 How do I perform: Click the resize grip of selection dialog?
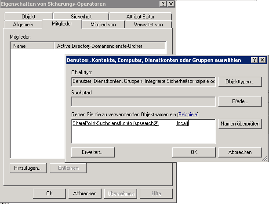pyautogui.click(x=265, y=159)
